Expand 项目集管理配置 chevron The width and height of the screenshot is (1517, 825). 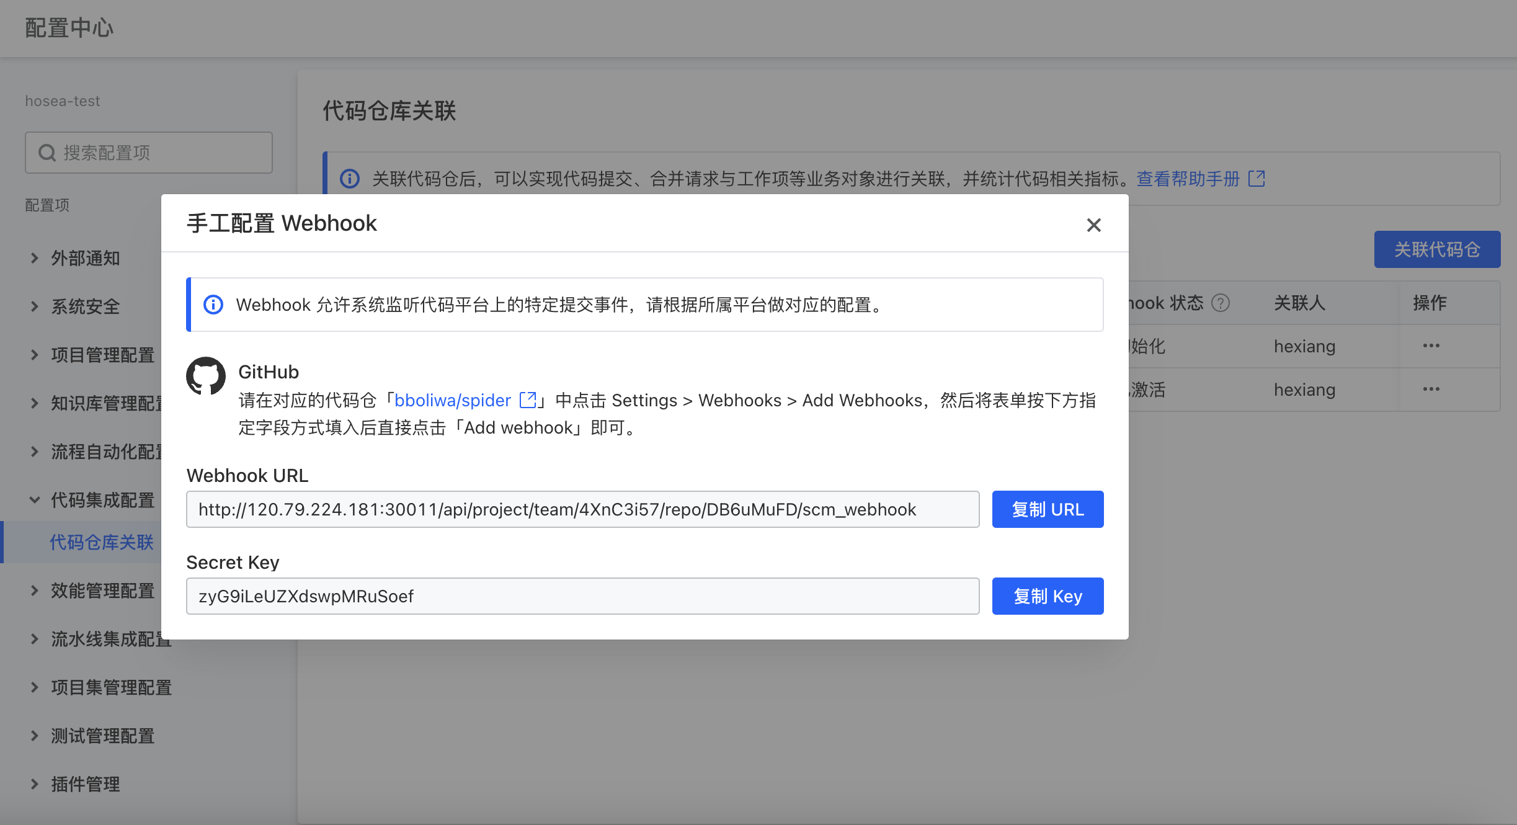[35, 687]
